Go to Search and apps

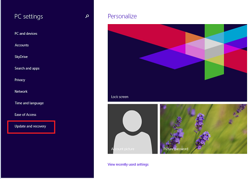27,69
